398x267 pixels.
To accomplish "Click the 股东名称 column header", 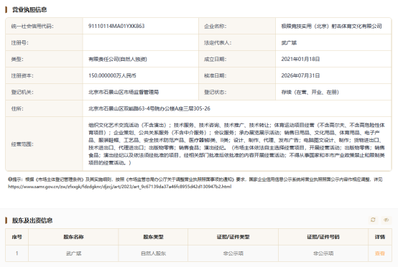I will tap(73, 237).
